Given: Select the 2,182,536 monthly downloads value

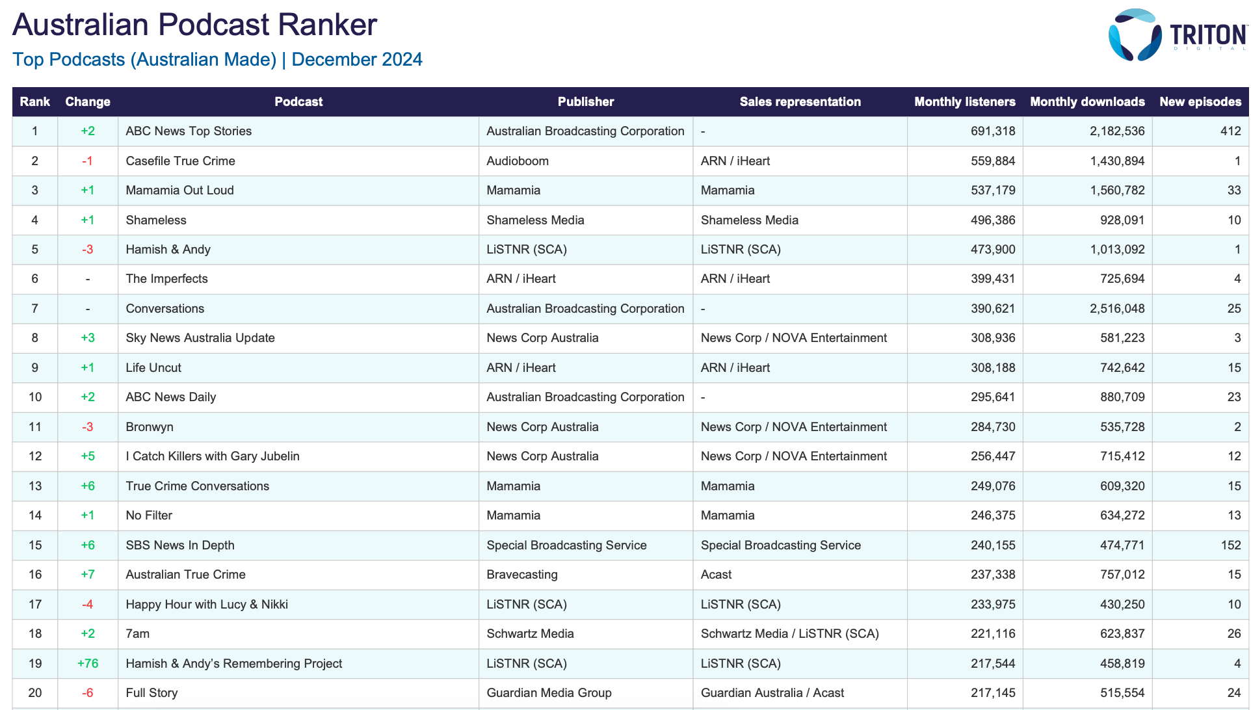Looking at the screenshot, I should coord(1117,131).
